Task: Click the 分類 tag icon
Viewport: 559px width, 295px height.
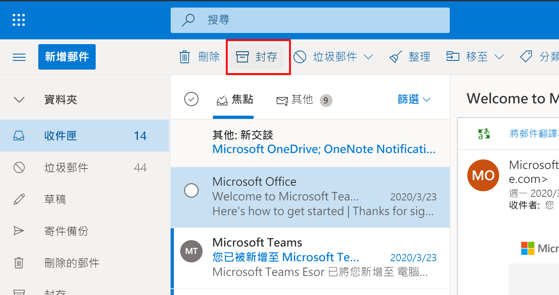Action: (526, 56)
